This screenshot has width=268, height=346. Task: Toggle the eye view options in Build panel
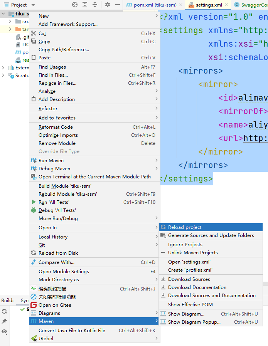click(4, 332)
